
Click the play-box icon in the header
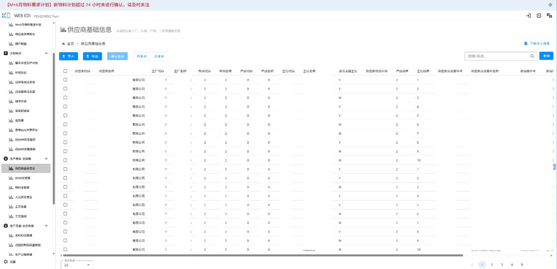pyautogui.click(x=539, y=16)
